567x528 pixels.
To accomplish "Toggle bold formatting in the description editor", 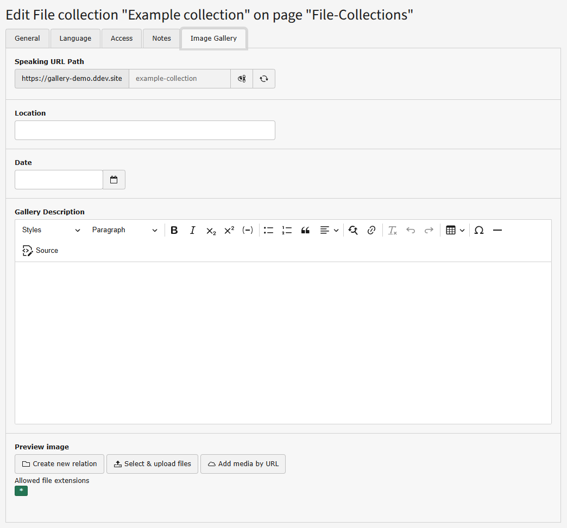I will [x=174, y=230].
